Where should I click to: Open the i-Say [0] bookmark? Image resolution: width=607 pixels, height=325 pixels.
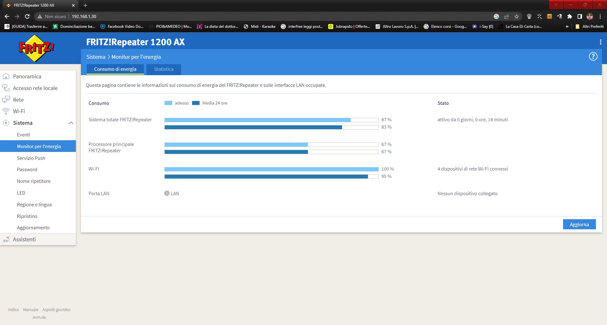[x=483, y=27]
